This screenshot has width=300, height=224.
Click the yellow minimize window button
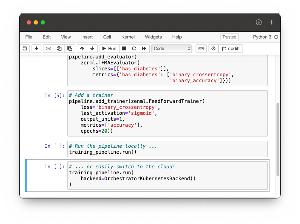click(x=36, y=22)
